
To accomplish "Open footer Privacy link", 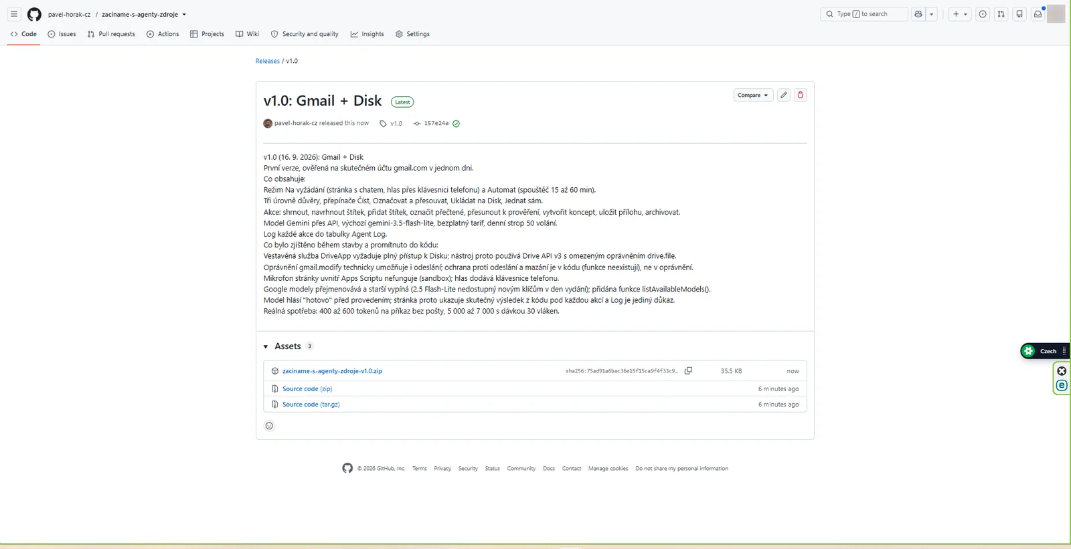I will (442, 469).
